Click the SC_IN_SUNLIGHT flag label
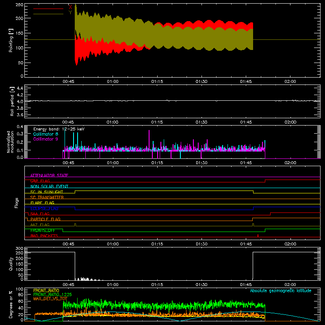The height and width of the screenshot is (325, 325). [47, 192]
